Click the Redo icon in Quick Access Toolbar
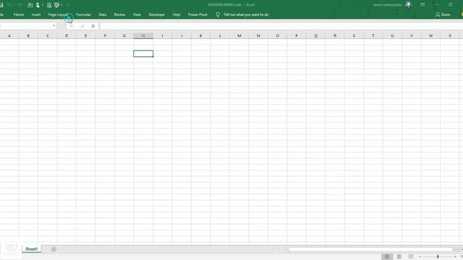 20,5
